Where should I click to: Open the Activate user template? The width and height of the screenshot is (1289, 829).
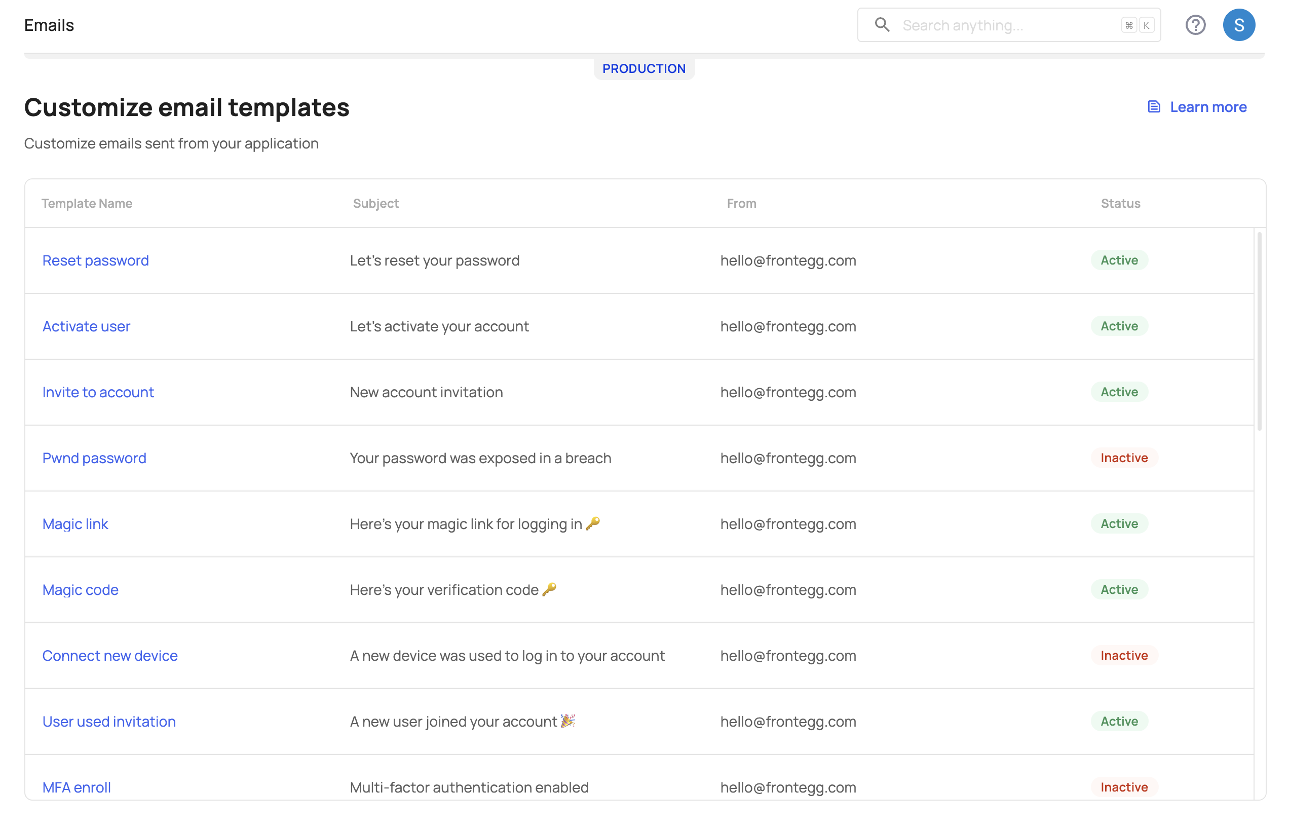(x=87, y=325)
